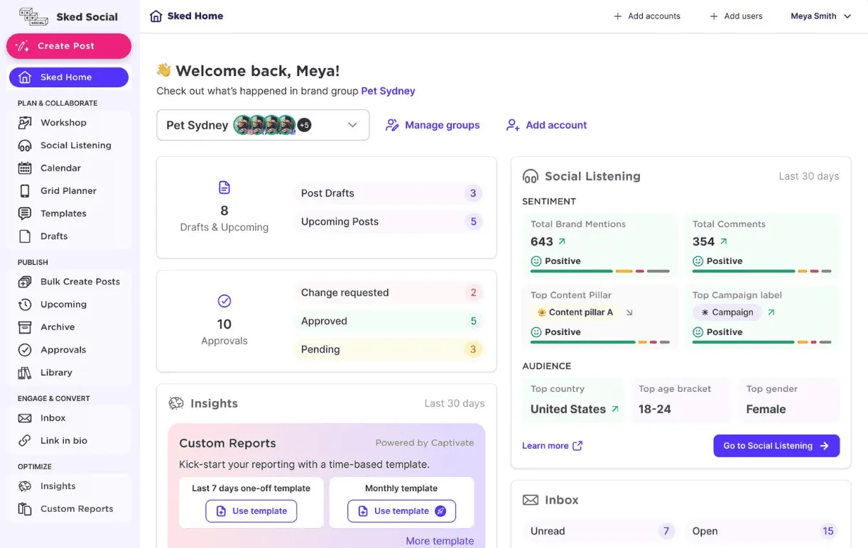
Task: Click the Content pillar A tag
Action: point(575,312)
